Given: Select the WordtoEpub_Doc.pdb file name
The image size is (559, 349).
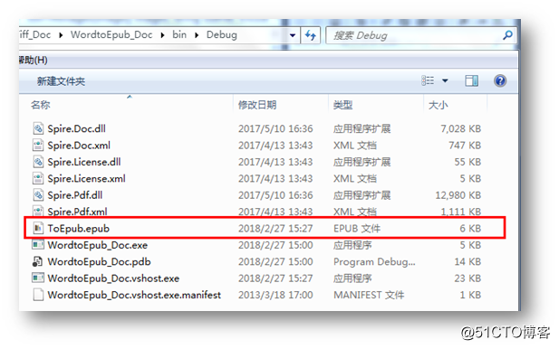Looking at the screenshot, I should 99,262.
